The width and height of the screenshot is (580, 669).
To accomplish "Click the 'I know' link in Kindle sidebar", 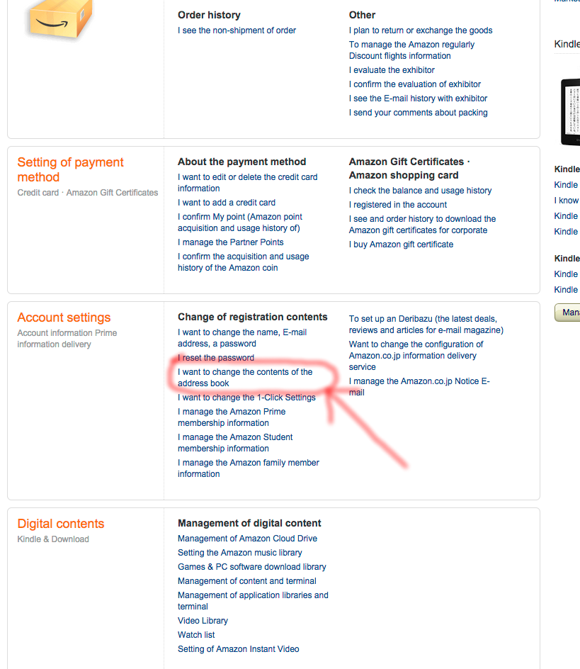I will coord(567,200).
